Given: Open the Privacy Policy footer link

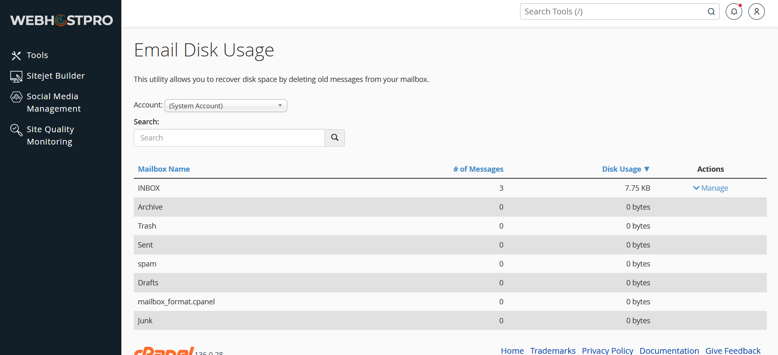Looking at the screenshot, I should (x=607, y=351).
